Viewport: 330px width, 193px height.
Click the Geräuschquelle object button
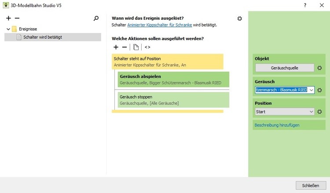point(285,68)
